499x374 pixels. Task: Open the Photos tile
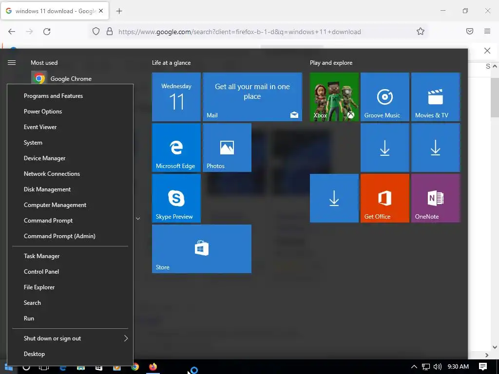(227, 148)
